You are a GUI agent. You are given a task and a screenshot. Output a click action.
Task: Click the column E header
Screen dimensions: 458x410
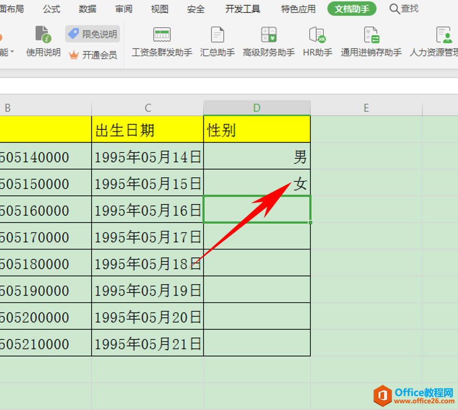tap(366, 107)
